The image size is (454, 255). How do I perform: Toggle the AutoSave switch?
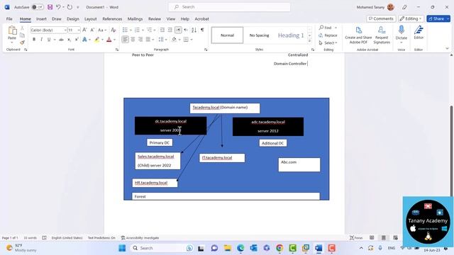point(38,7)
